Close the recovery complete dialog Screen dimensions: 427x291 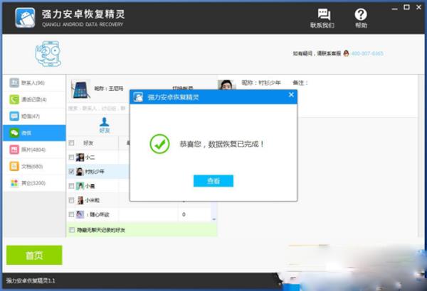290,95
